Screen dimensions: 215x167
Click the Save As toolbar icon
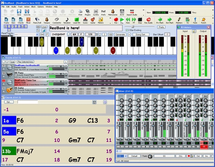[27, 12]
